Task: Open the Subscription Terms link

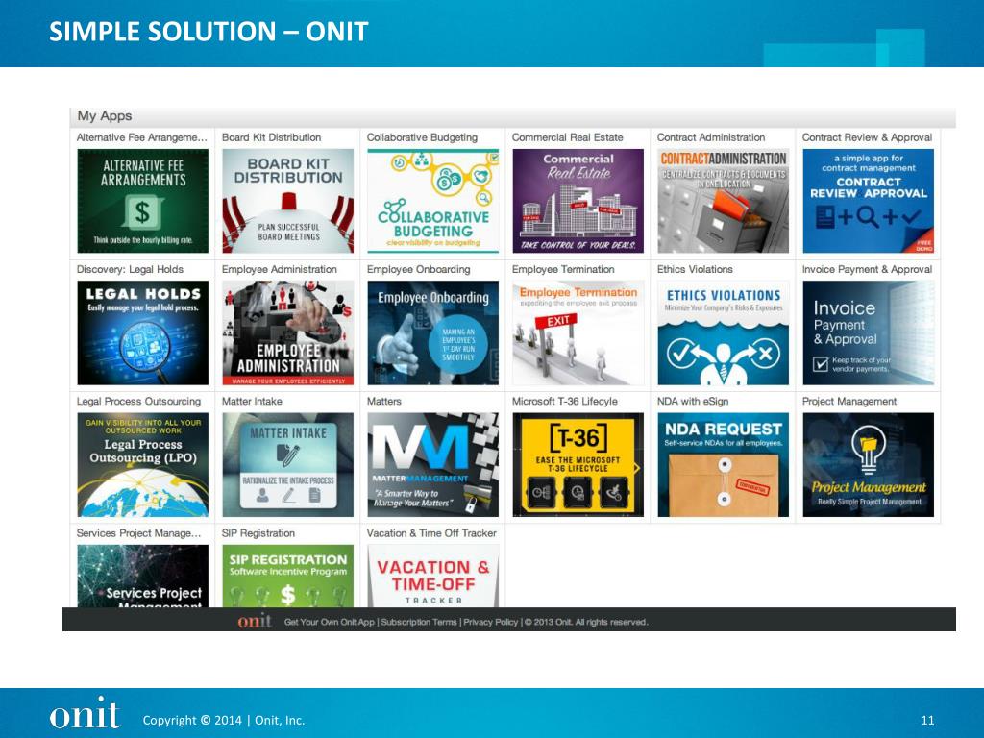Action: [419, 622]
